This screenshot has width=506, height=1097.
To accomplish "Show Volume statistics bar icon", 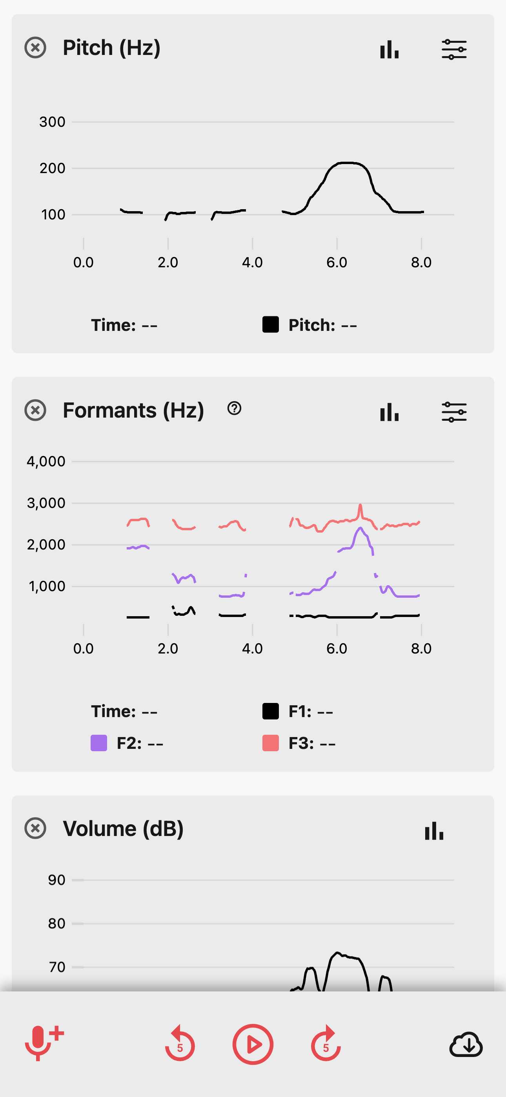I will point(434,831).
